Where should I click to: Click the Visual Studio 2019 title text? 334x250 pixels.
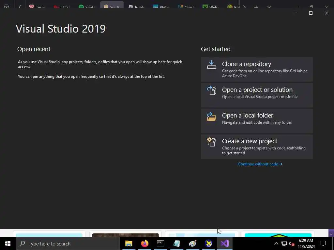(61, 29)
